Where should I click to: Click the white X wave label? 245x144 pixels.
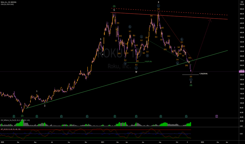tap(159, 2)
